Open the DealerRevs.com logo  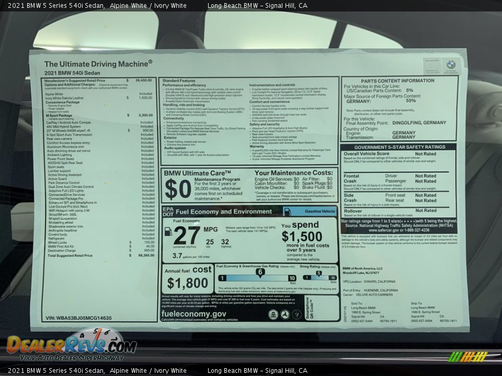coord(72,345)
